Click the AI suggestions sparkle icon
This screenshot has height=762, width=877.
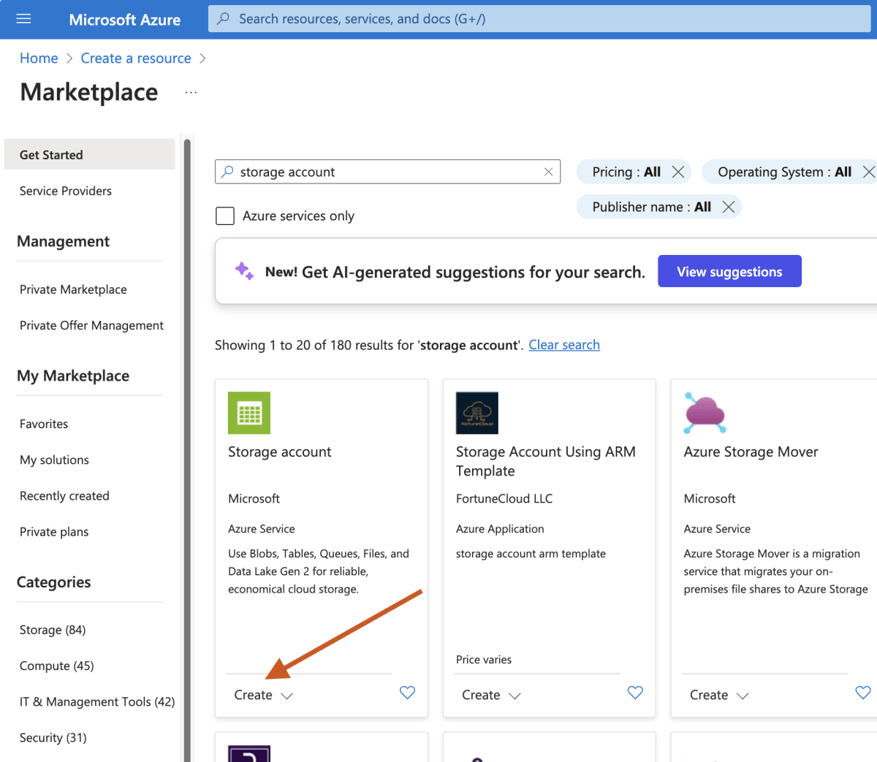244,271
